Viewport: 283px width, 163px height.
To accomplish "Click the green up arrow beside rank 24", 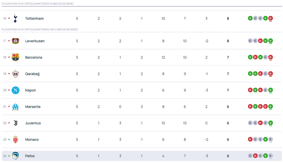I will pyautogui.click(x=9, y=156).
